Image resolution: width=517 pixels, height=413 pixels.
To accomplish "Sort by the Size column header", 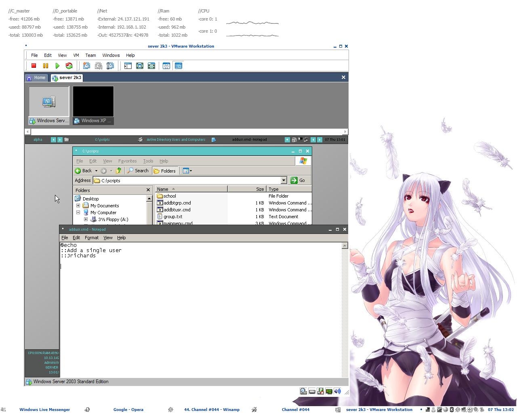I will click(247, 189).
